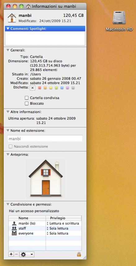
Task: Click the manbi home folder icon in header
Action: point(12,18)
